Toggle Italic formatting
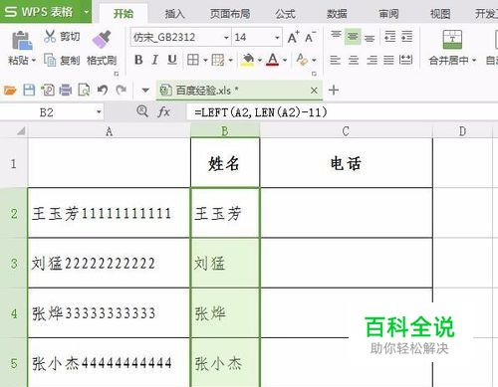 tap(154, 60)
